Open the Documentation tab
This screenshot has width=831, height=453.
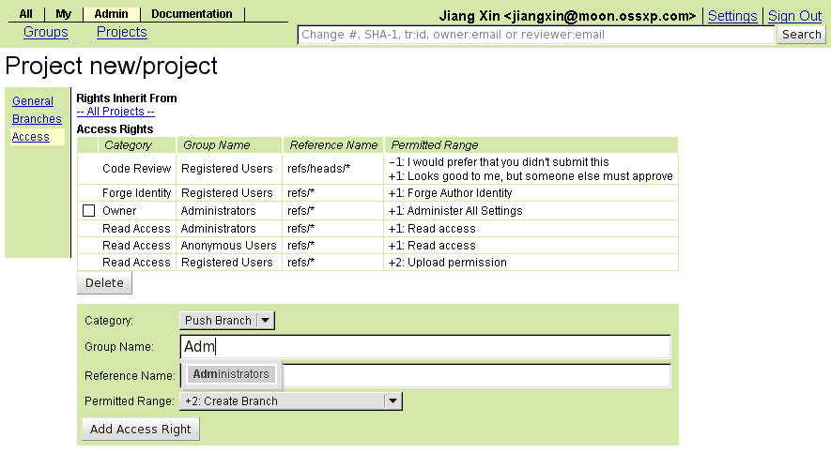tap(192, 14)
